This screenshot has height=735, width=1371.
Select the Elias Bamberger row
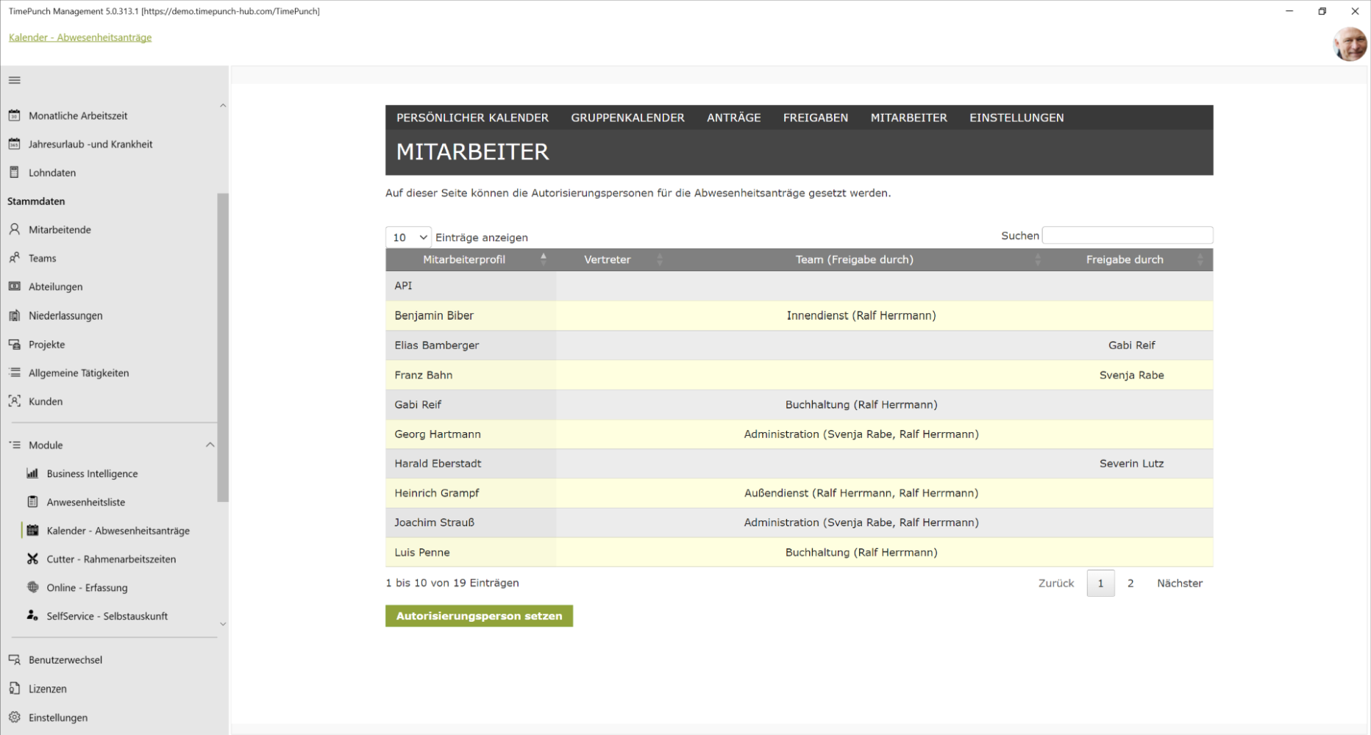(x=800, y=345)
